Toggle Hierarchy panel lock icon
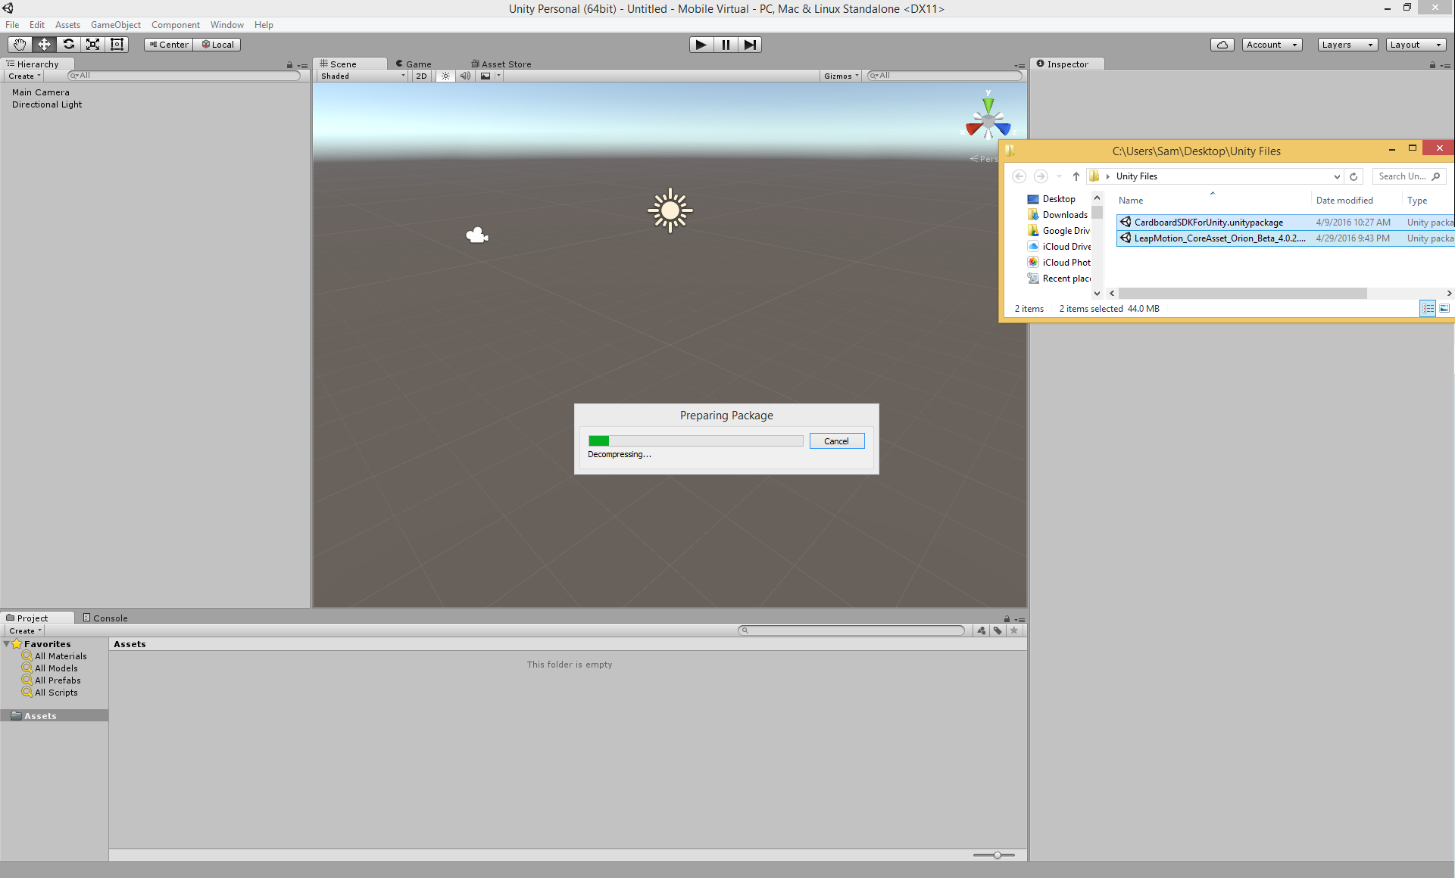Viewport: 1455px width, 878px height. point(289,65)
